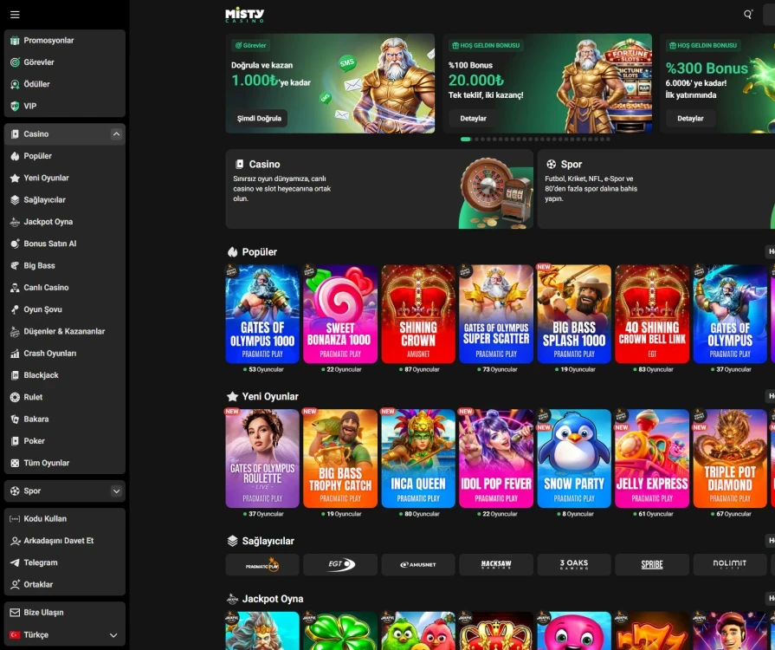775x650 pixels.
Task: Open Arkadaşını Davet Et menu item
Action: click(x=65, y=541)
